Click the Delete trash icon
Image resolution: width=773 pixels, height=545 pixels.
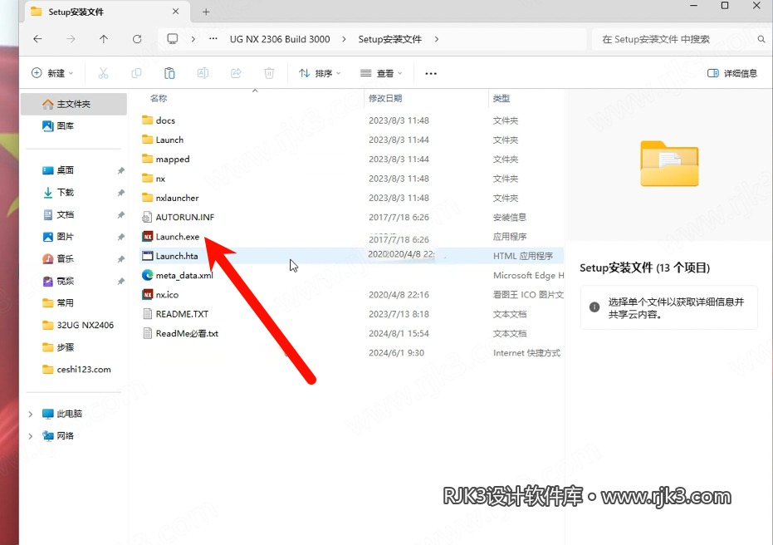(269, 73)
